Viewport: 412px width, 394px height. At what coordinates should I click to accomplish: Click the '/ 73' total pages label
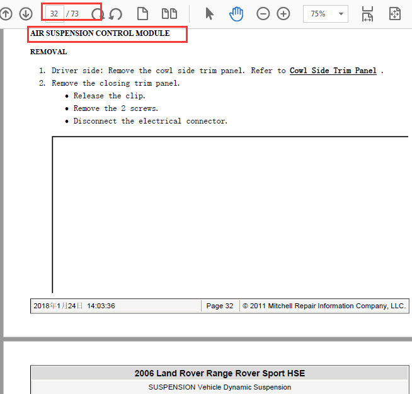72,14
